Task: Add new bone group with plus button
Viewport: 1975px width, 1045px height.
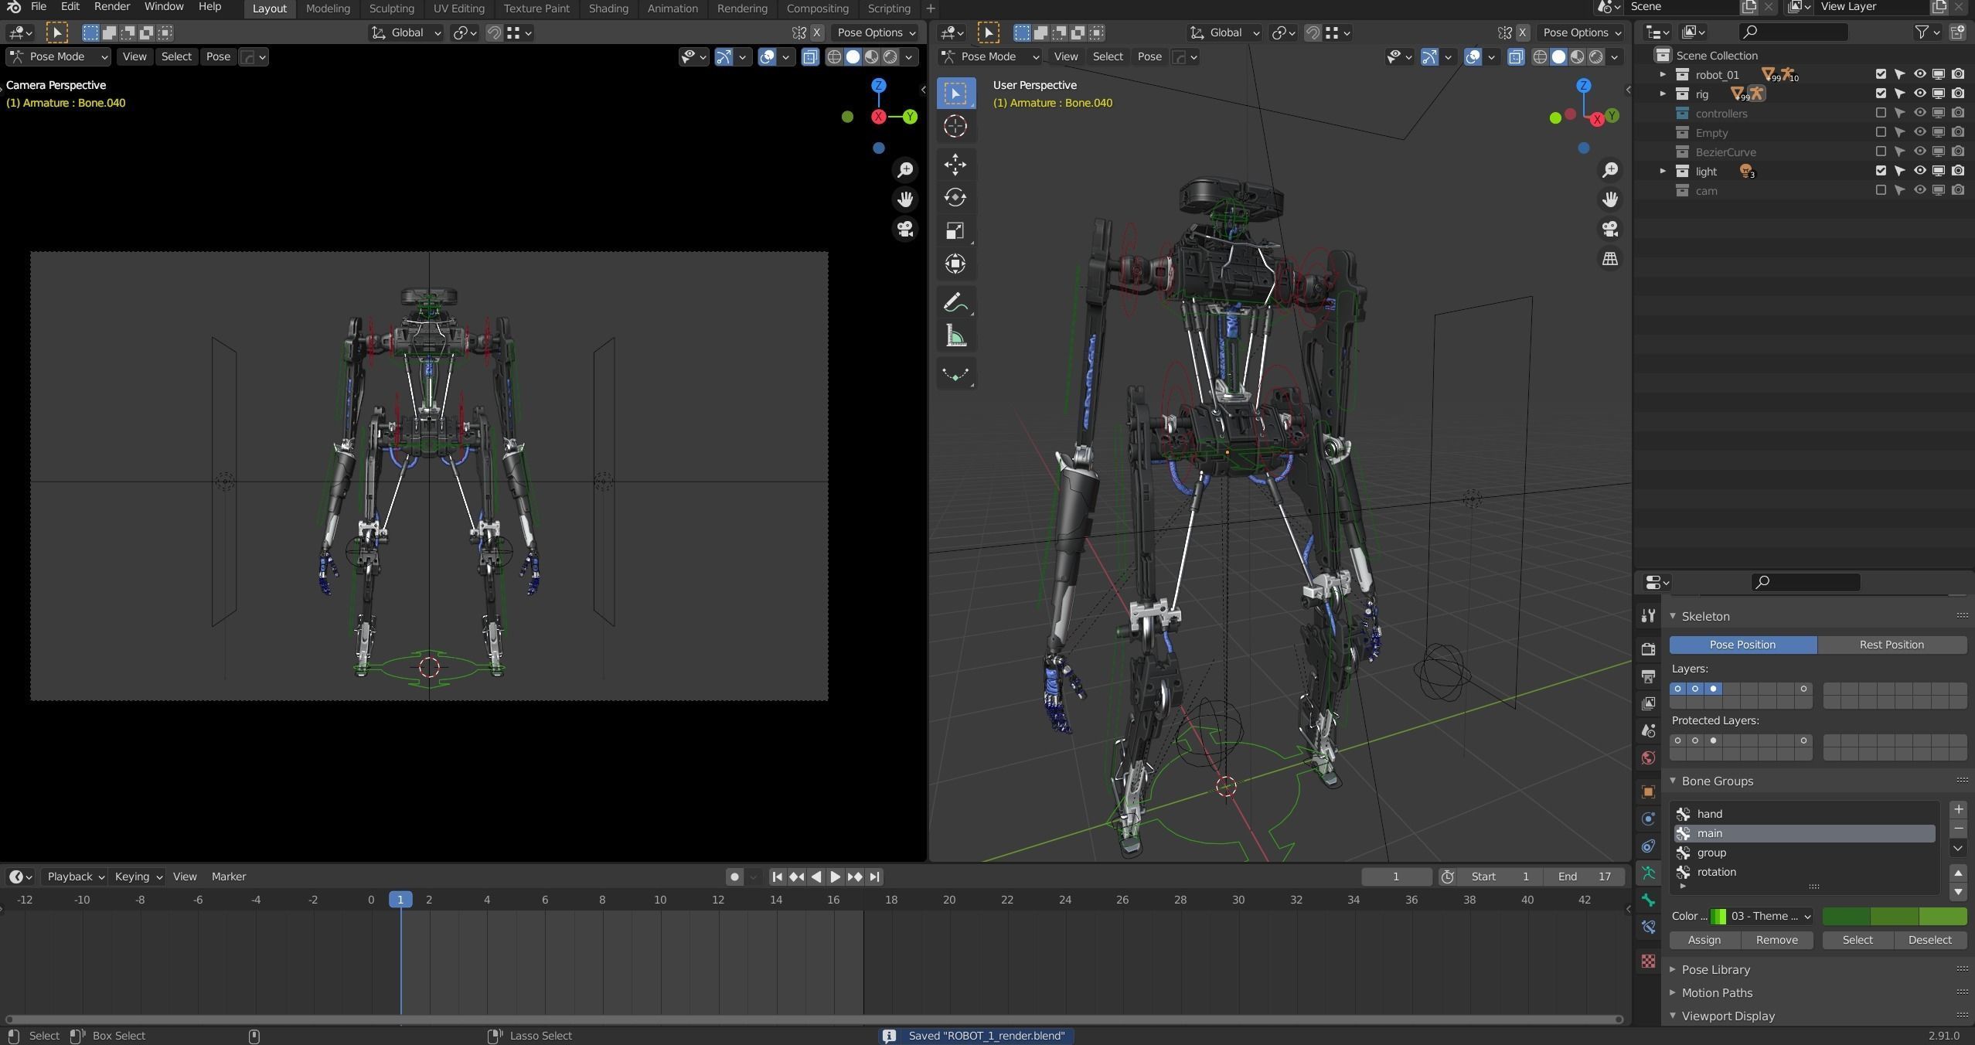Action: coord(1958,809)
